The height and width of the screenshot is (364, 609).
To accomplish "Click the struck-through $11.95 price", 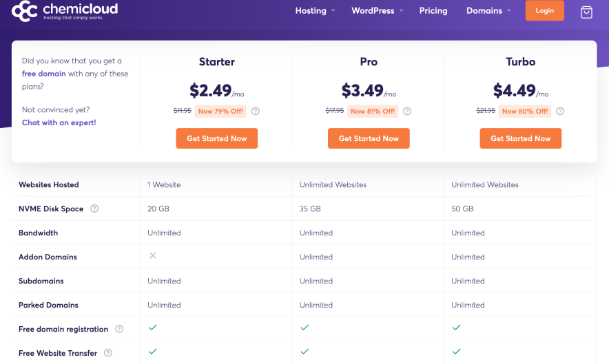I will tap(183, 111).
